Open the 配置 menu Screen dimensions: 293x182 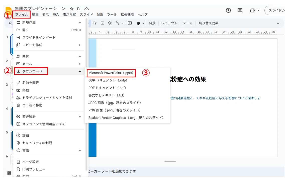point(100,14)
